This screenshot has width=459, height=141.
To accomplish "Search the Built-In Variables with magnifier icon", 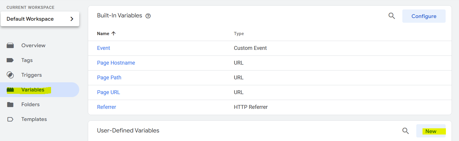I will [392, 16].
